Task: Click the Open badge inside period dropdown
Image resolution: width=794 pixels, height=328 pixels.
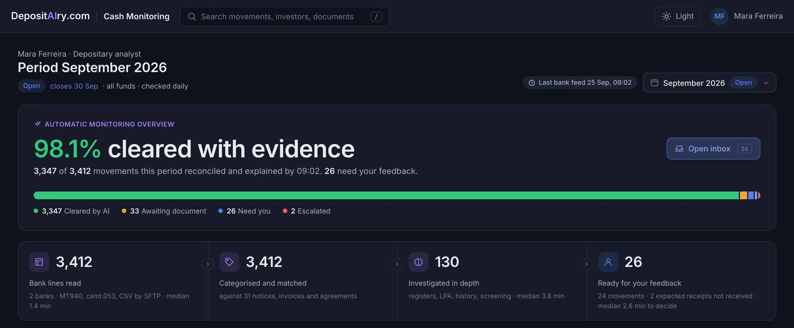Action: coord(743,82)
